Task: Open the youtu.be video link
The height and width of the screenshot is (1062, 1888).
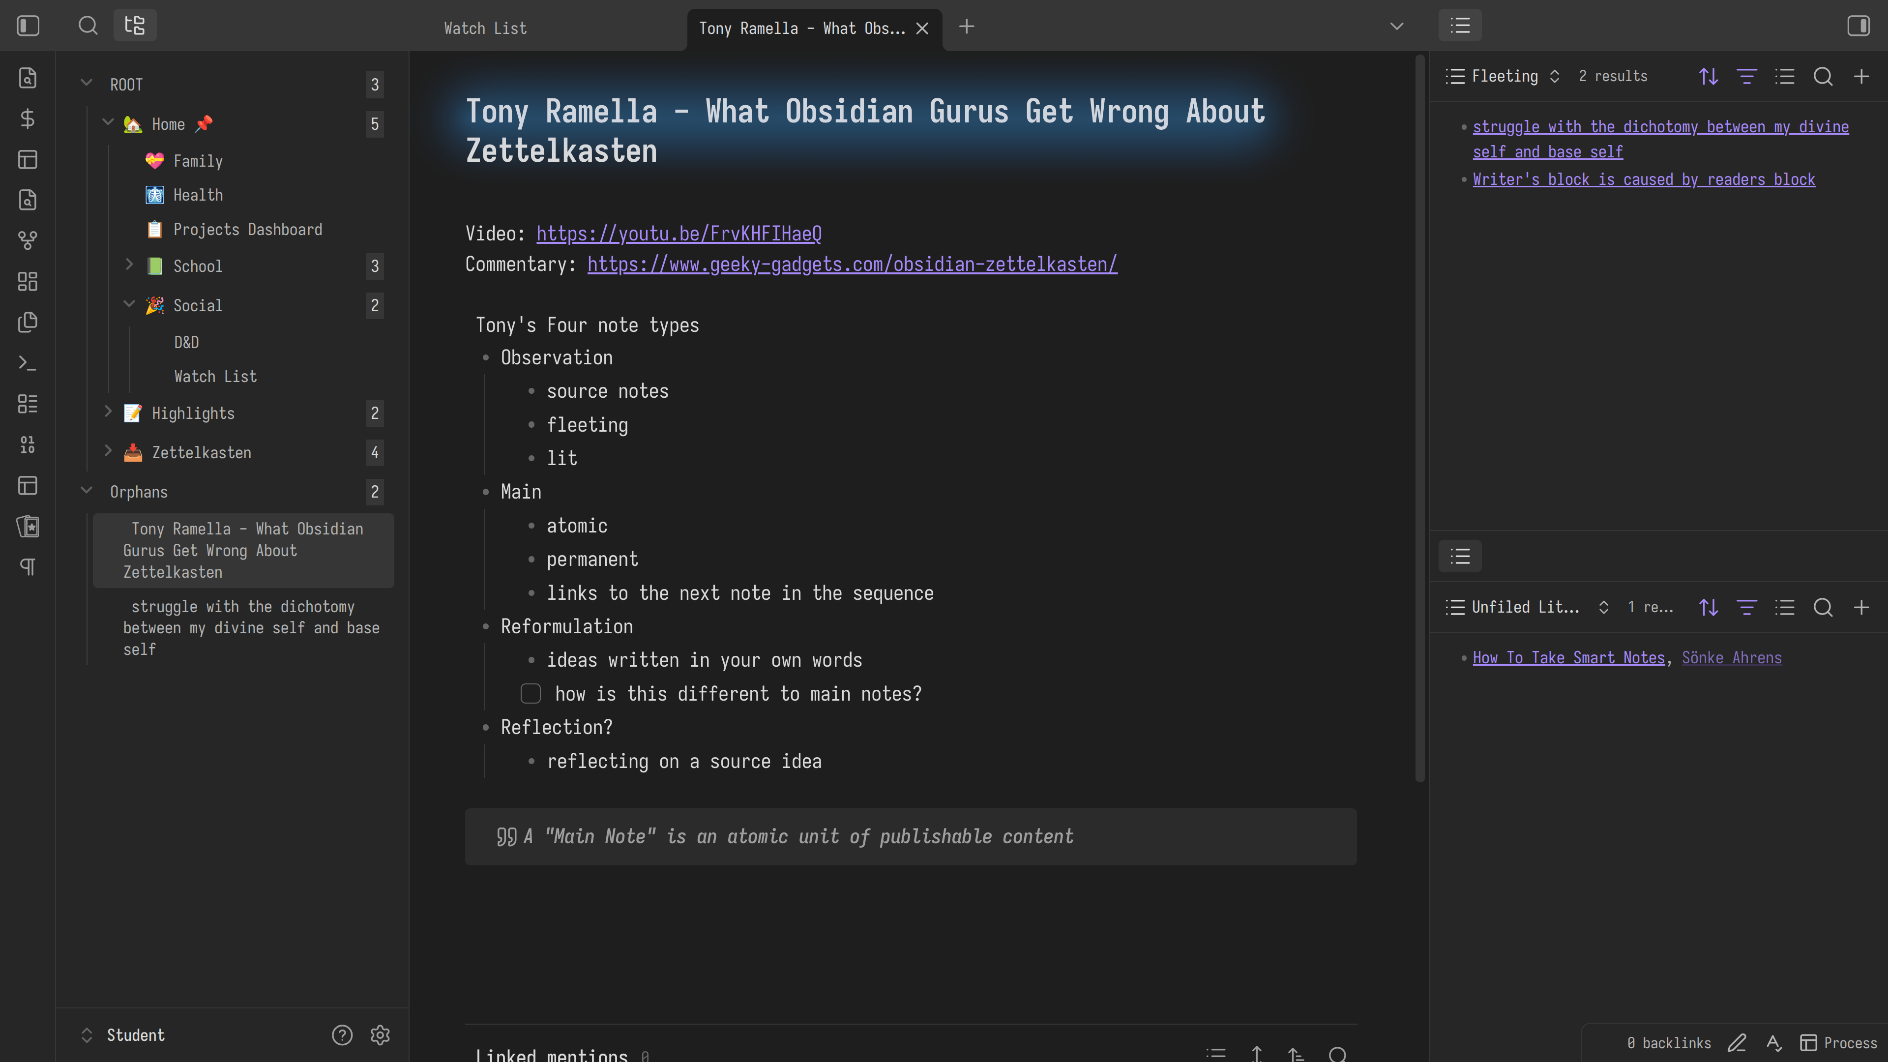Action: click(678, 234)
